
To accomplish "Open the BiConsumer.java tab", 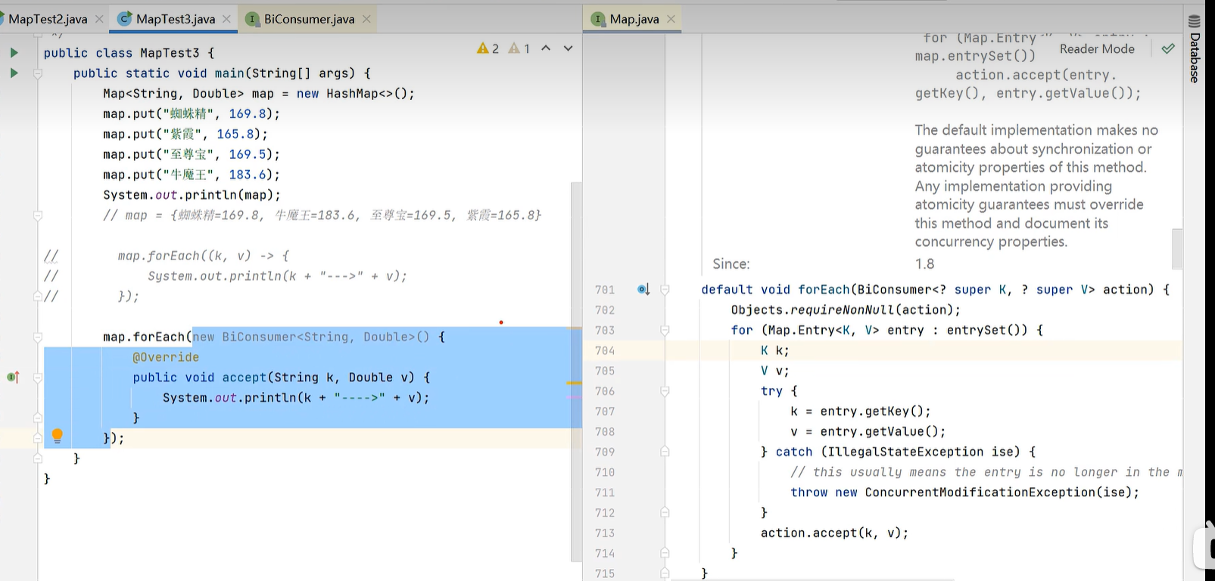I will pos(309,19).
